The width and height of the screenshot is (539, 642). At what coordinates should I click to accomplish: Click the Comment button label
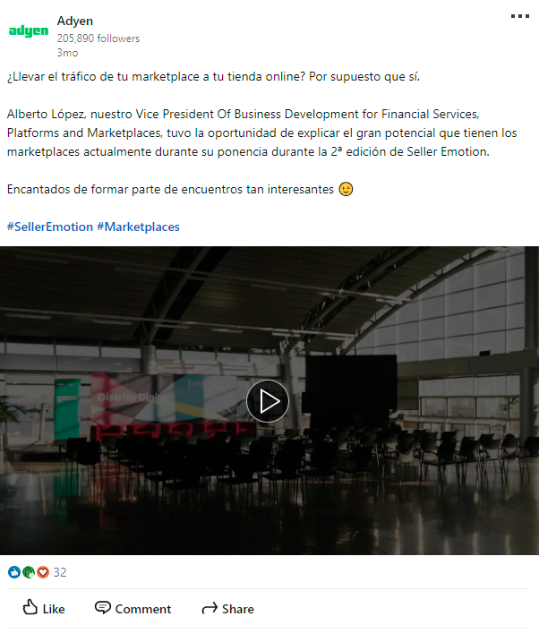click(x=143, y=609)
